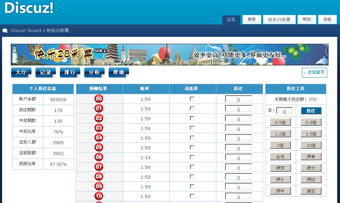340x203 pixels.
Task: Apply the 0.8倍 multiplier
Action: 311,122
